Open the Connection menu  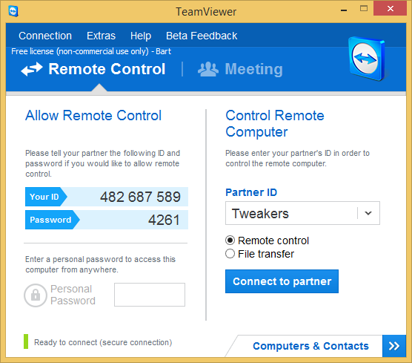45,36
